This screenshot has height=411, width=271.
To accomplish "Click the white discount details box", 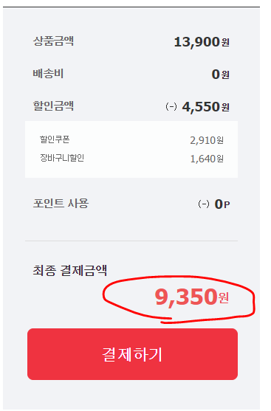I will [x=131, y=149].
